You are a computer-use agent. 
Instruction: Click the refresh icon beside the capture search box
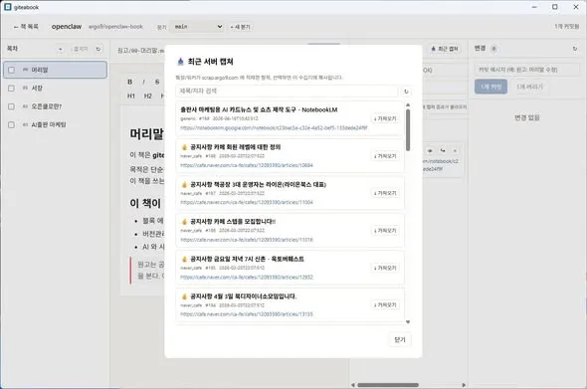(406, 91)
